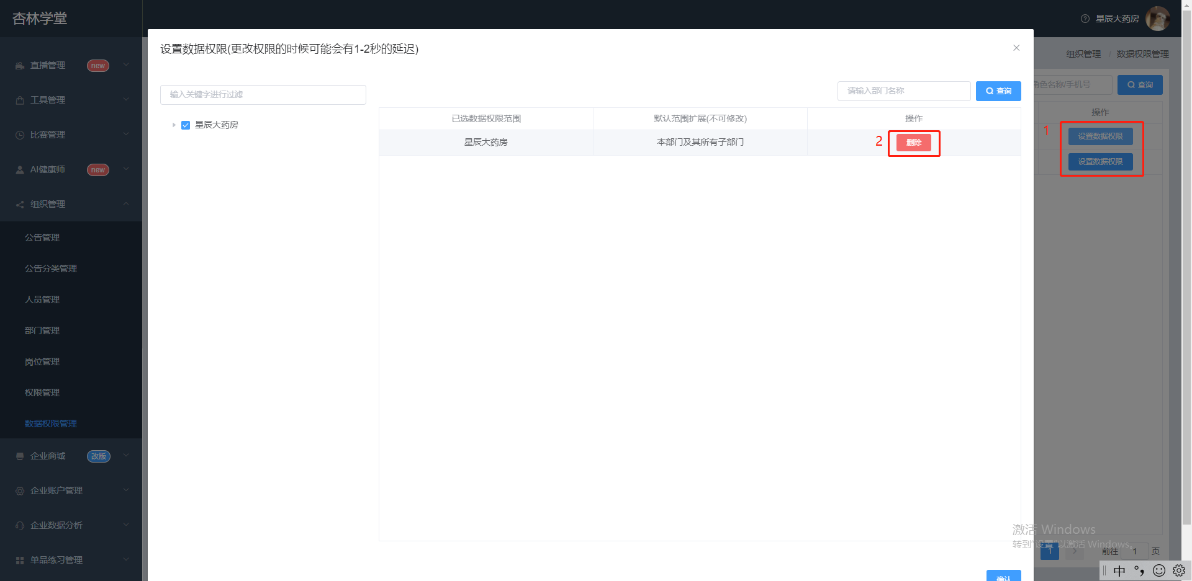Click second 设置数据权限 button in background table

pos(1100,162)
